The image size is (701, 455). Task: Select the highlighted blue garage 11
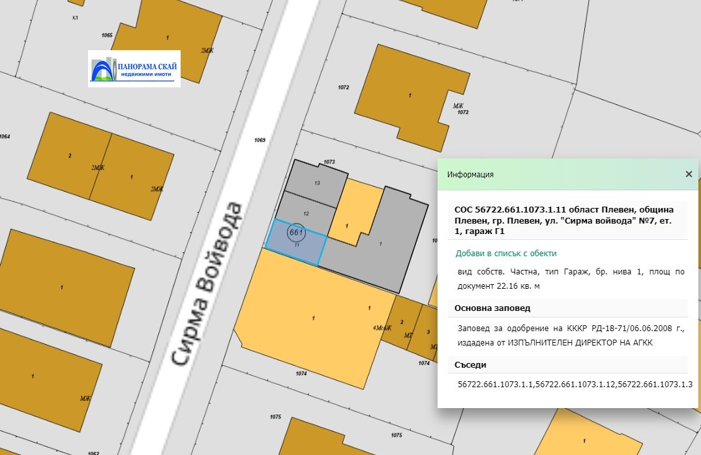click(296, 242)
